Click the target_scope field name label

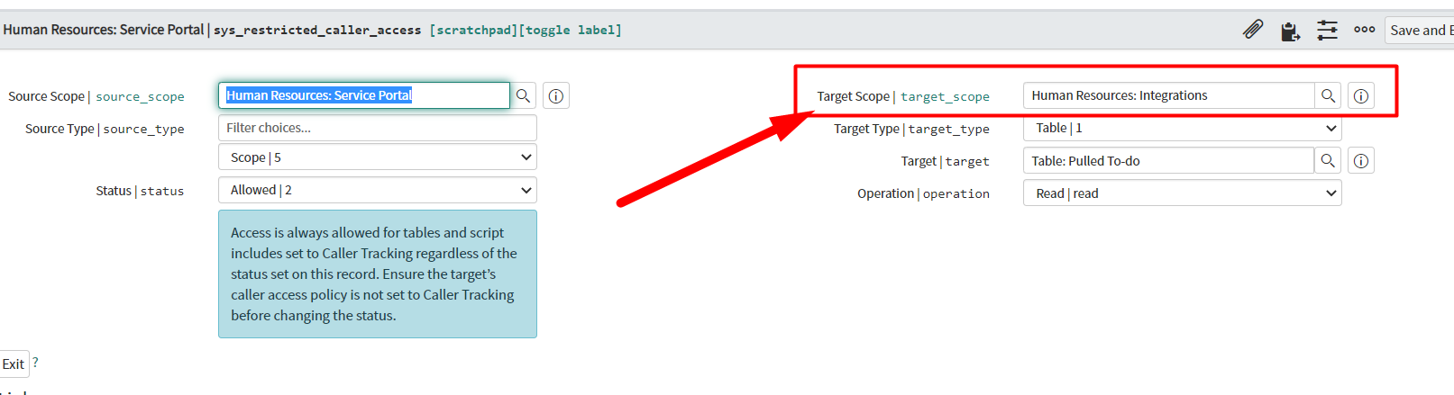coord(945,96)
